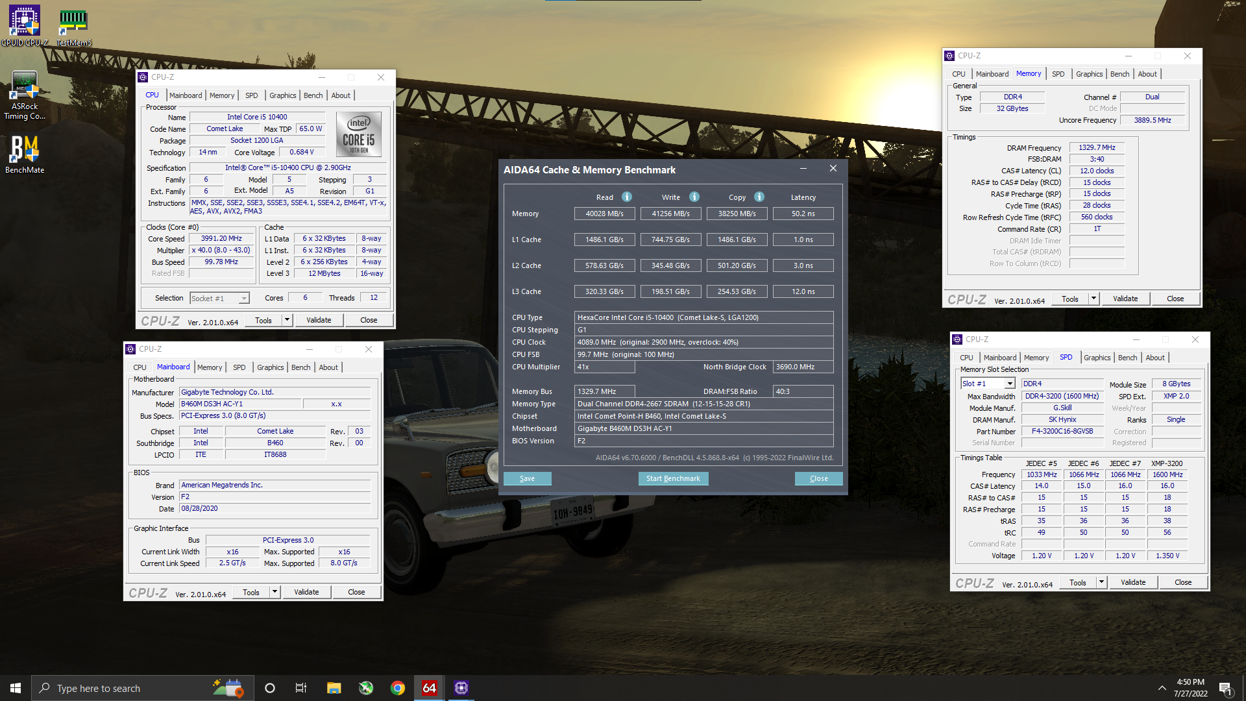Open Slot #1 memory slot dropdown
The height and width of the screenshot is (701, 1246).
[x=1010, y=384]
